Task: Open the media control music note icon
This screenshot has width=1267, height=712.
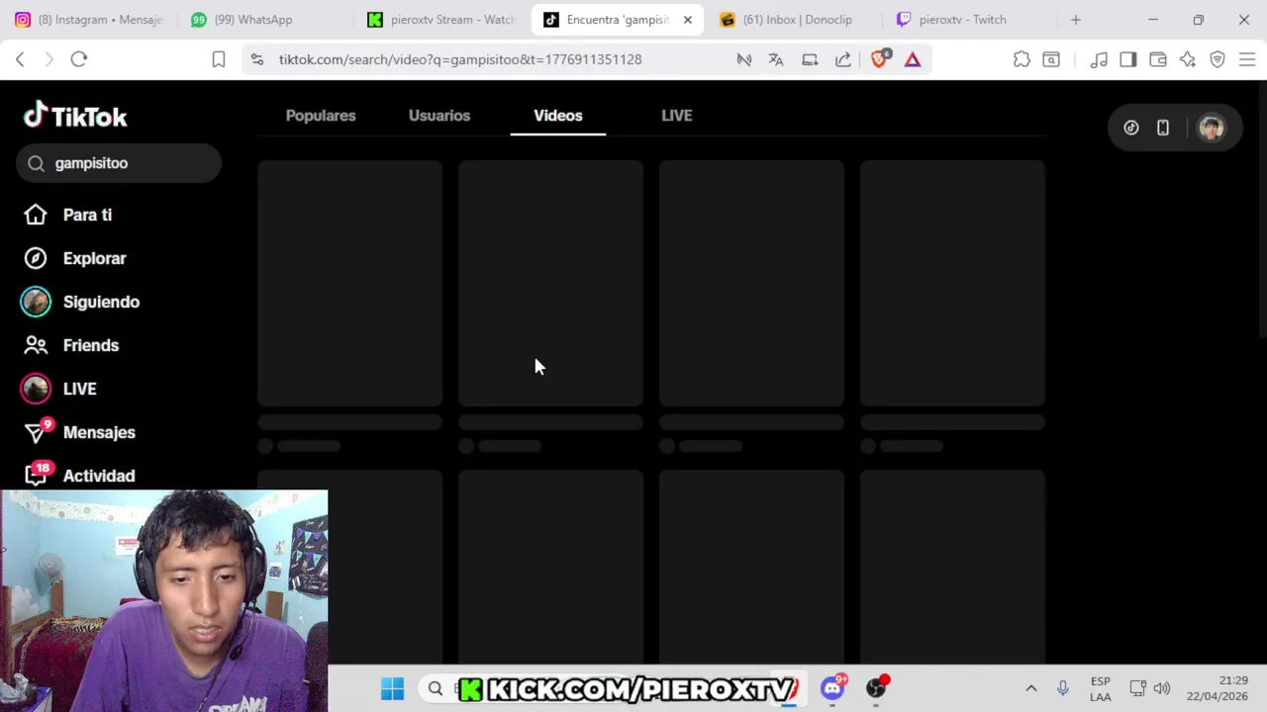Action: [1099, 59]
